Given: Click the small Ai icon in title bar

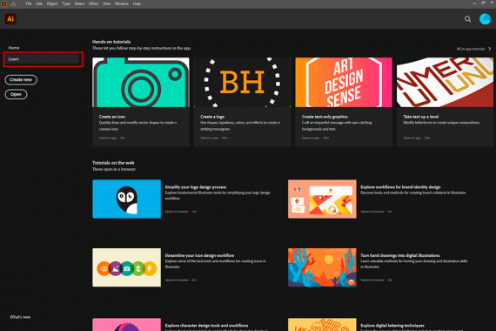Looking at the screenshot, I should (x=3, y=3).
